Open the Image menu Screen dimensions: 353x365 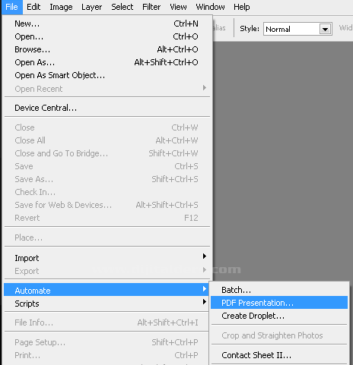pos(61,7)
